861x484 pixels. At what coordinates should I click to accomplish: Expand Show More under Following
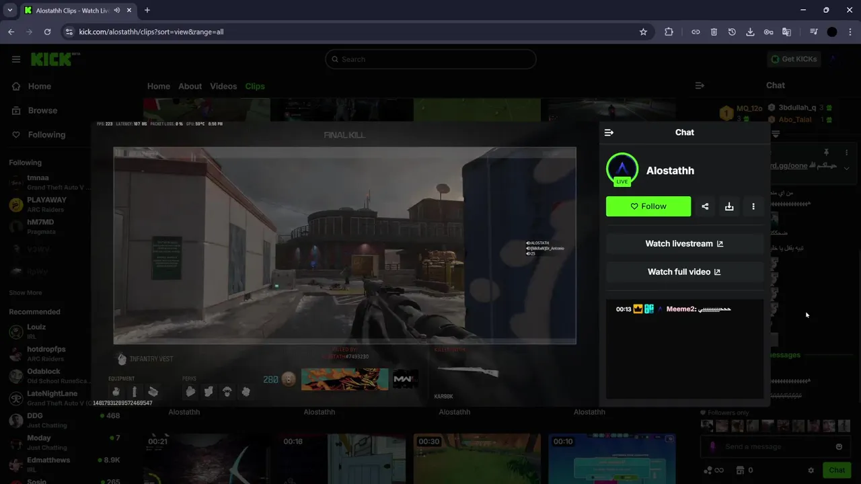pos(26,292)
